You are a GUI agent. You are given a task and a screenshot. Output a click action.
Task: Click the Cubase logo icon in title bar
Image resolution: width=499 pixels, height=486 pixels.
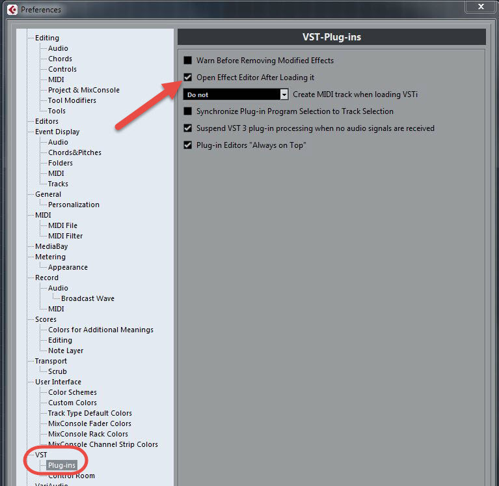[12, 10]
